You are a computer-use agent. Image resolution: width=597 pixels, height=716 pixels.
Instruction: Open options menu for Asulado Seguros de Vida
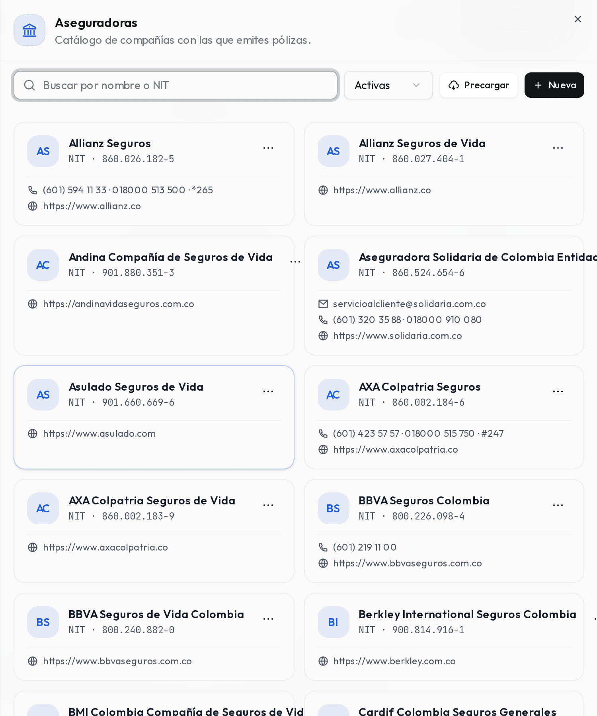tap(268, 391)
